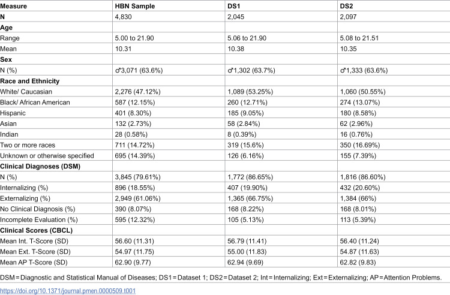Viewport: 450px width, 295px height.
Task: Click the Incomplete Evaluation (%) row label
Action: pos(39,219)
